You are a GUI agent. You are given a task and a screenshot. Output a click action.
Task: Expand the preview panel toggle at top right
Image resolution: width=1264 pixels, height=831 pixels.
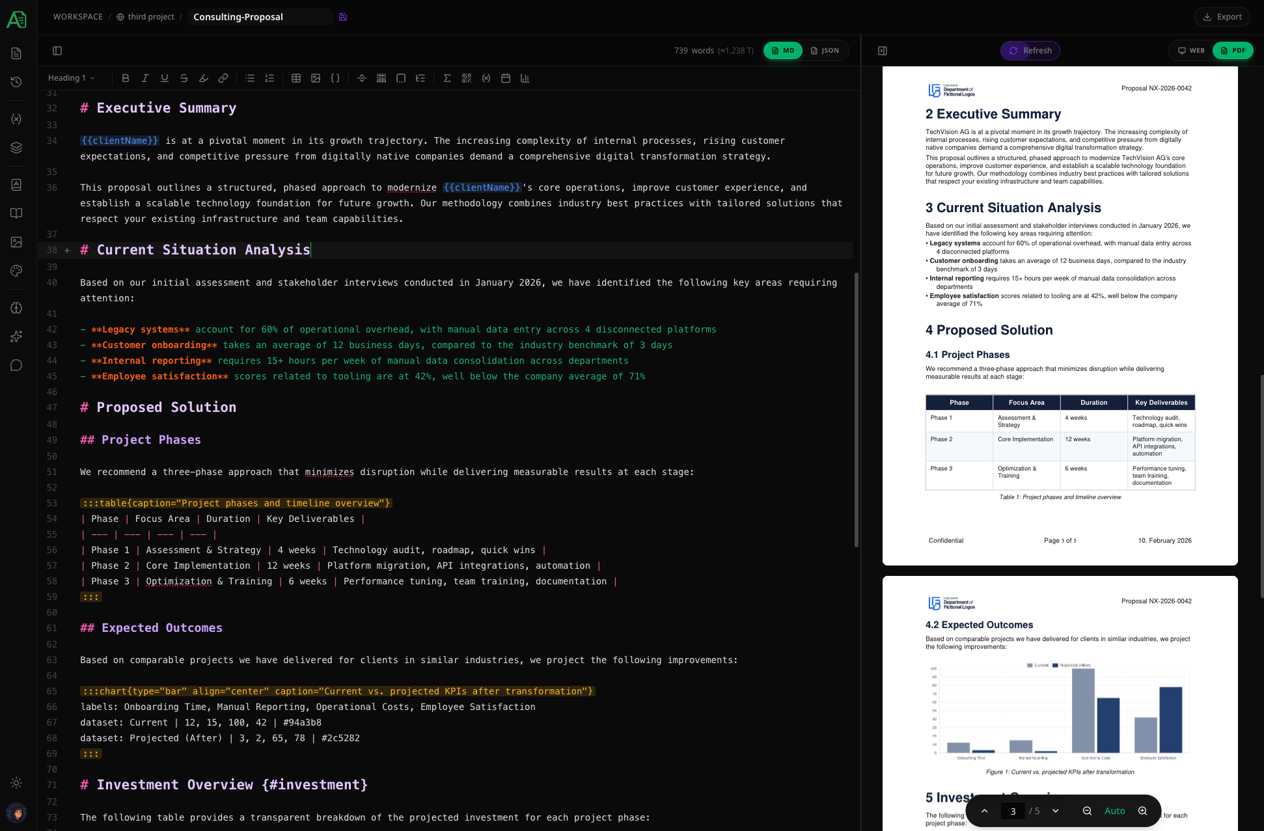(883, 50)
